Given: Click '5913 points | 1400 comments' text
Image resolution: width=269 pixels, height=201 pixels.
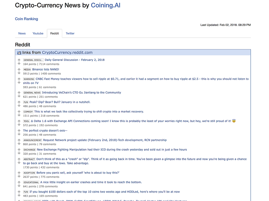Looking at the screenshot, I should coord(42,74).
